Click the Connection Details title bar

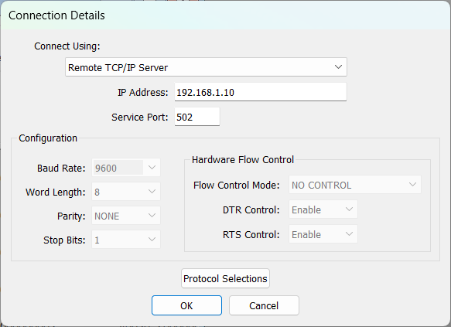click(226, 15)
